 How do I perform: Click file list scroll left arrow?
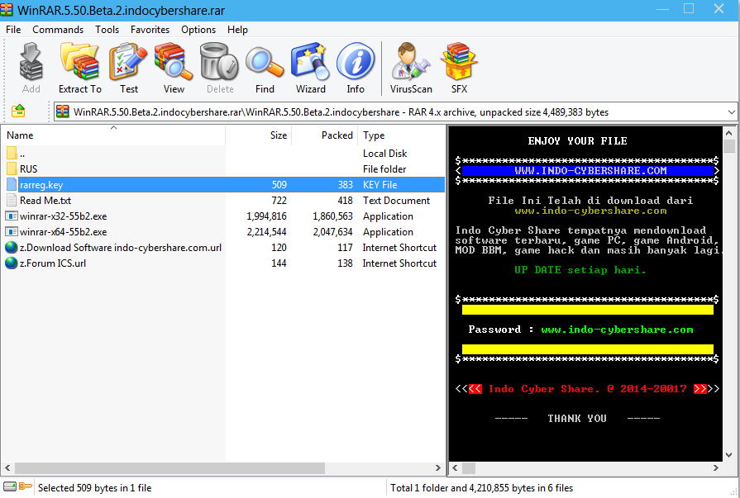click(7, 467)
